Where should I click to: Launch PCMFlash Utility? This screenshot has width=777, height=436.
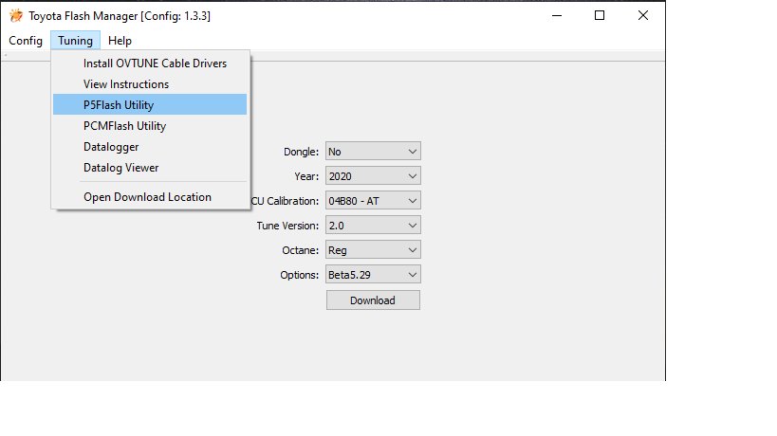coord(150,126)
